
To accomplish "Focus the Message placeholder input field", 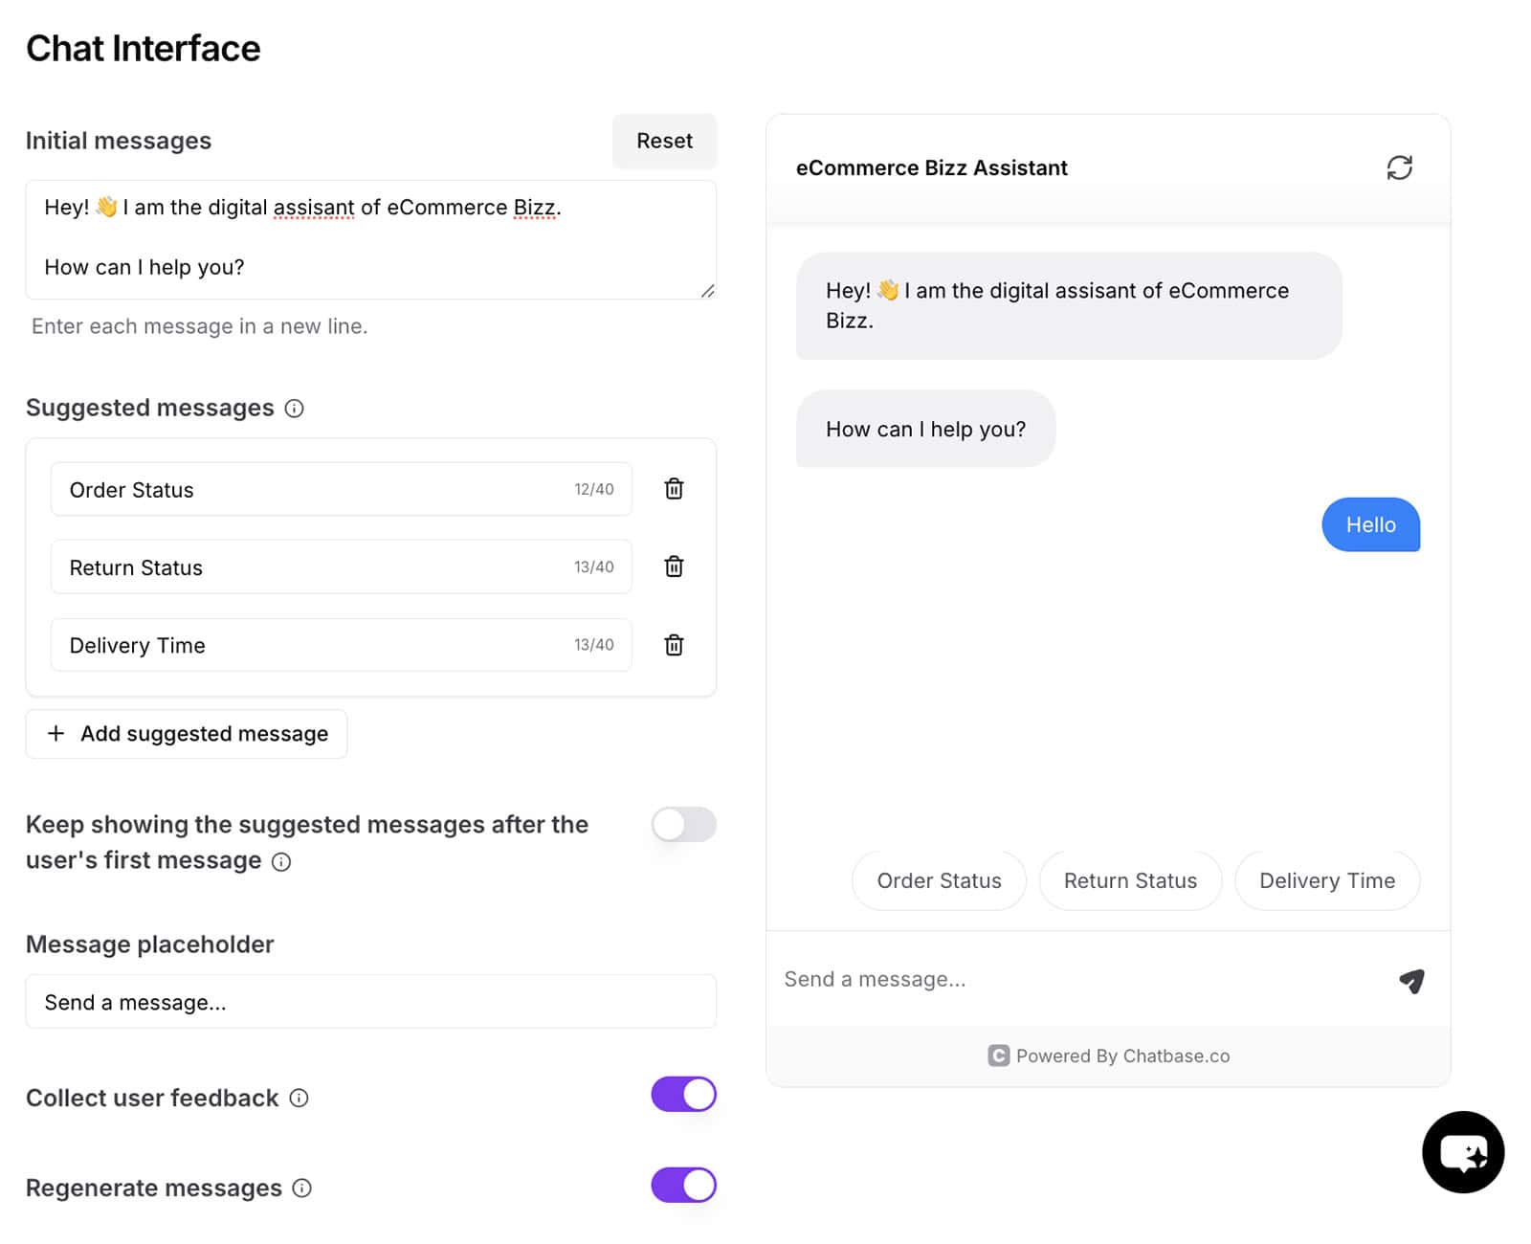I will click(x=370, y=1002).
